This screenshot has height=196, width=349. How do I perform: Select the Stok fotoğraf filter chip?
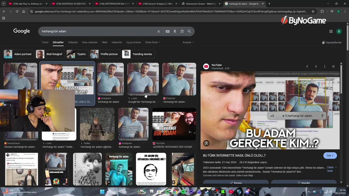click(50, 54)
